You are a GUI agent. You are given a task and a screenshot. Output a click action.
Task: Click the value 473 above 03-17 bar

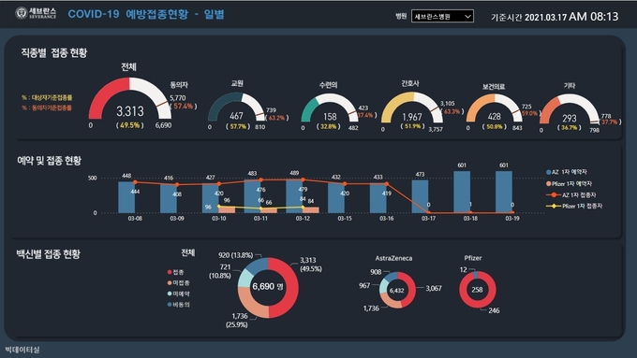tap(420, 175)
